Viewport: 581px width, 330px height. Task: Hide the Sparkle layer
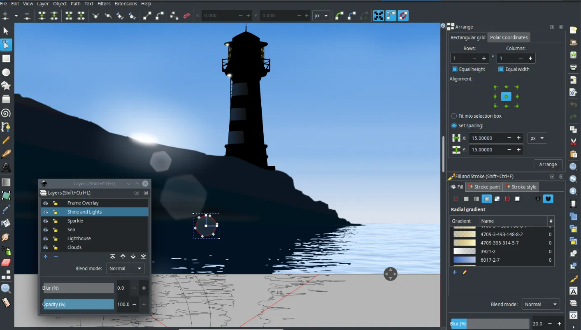click(x=46, y=221)
